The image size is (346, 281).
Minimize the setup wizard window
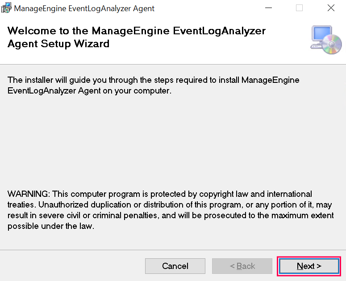point(268,8)
